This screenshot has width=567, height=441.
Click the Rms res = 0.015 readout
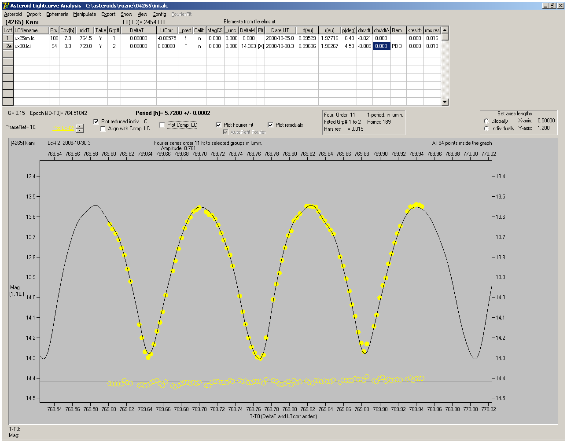click(x=344, y=129)
